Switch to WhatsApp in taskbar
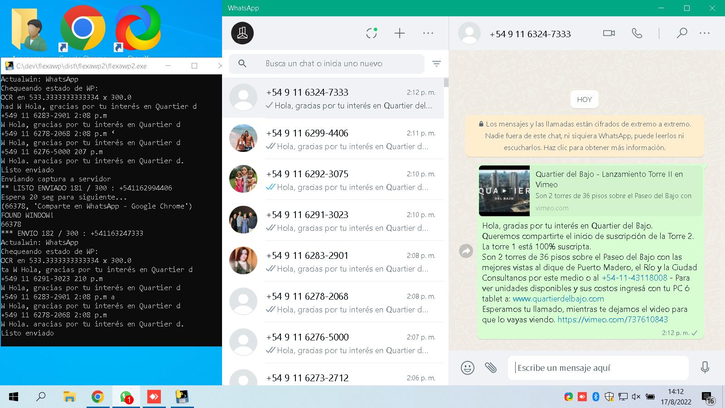The image size is (725, 408). click(x=126, y=397)
